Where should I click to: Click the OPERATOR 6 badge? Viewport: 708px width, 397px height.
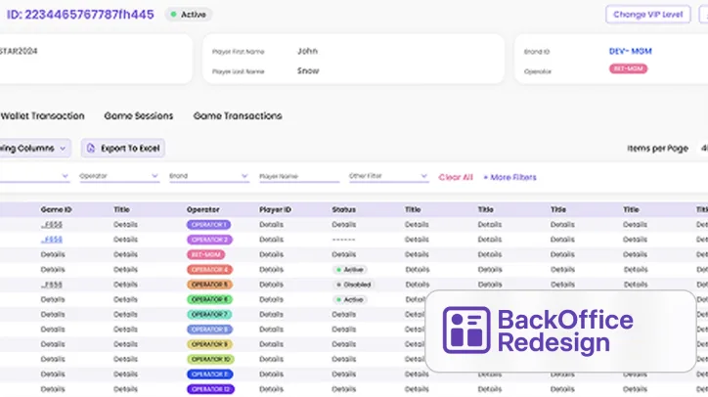[x=209, y=299]
